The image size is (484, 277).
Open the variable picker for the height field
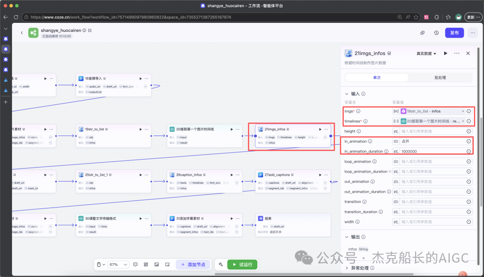pyautogui.click(x=469, y=131)
